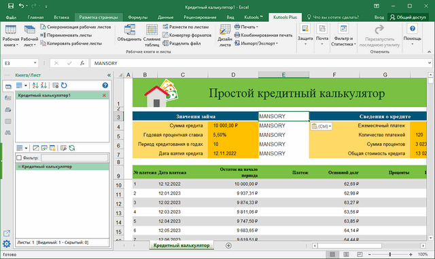Click Копировать рабочие листы
The width and height of the screenshot is (435, 259).
coord(71,43)
